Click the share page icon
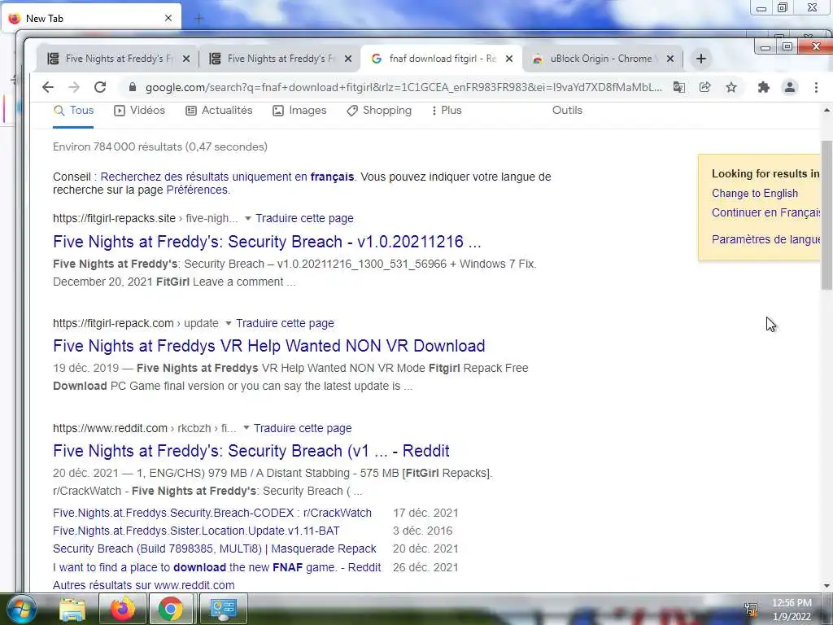The width and height of the screenshot is (833, 625). coord(705,87)
